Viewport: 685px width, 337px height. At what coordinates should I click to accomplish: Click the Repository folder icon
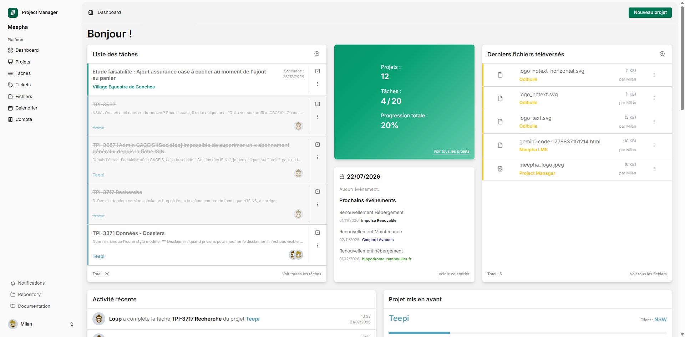(x=13, y=295)
